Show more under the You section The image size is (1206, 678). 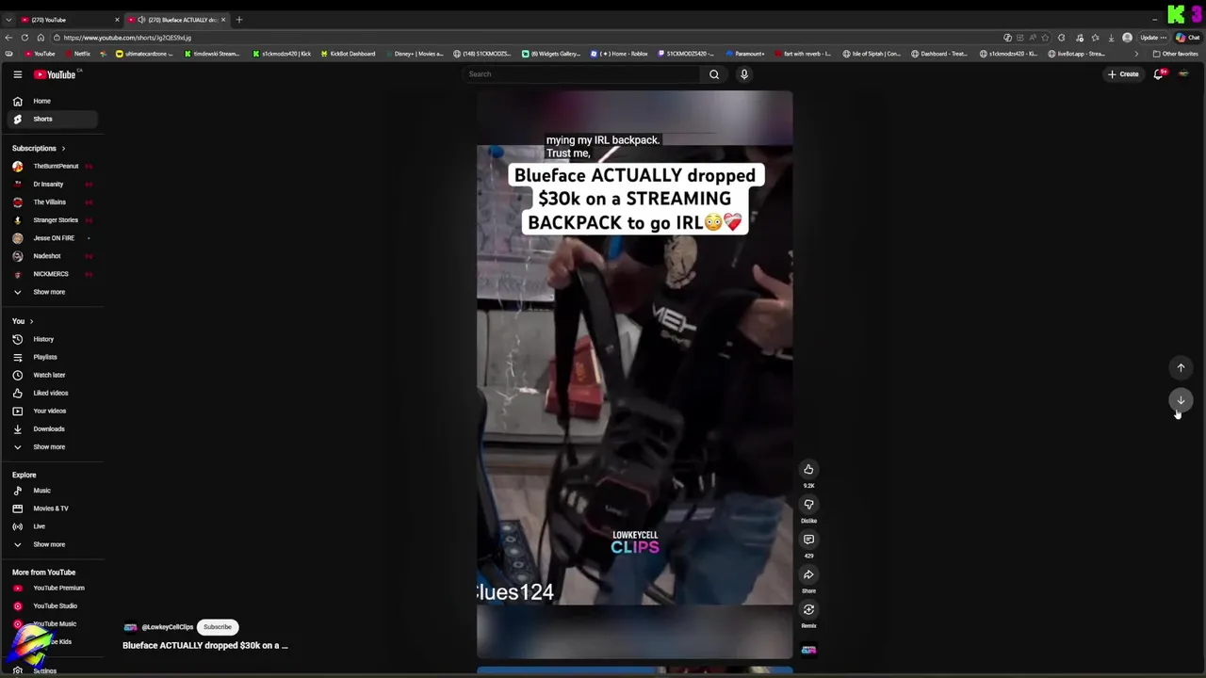point(54,446)
